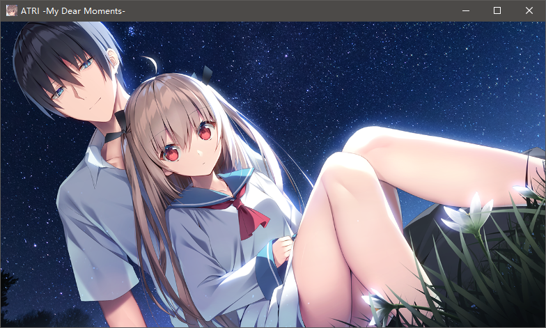The width and height of the screenshot is (546, 328).
Task: Minimize the ATRI -My Dear Moments- window
Action: pyautogui.click(x=465, y=11)
